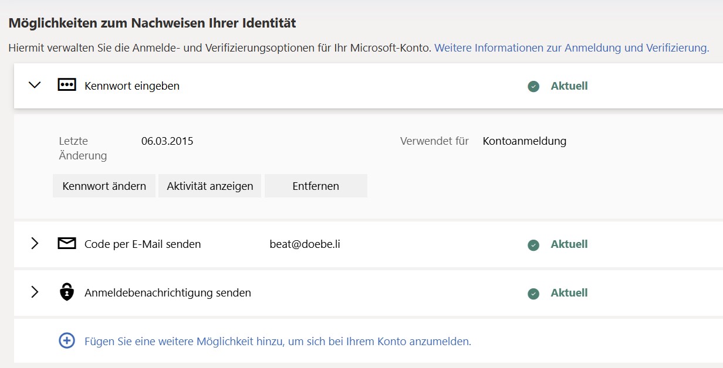Viewport: 723px width, 368px height.
Task: Click the Entfernen button
Action: (x=316, y=186)
